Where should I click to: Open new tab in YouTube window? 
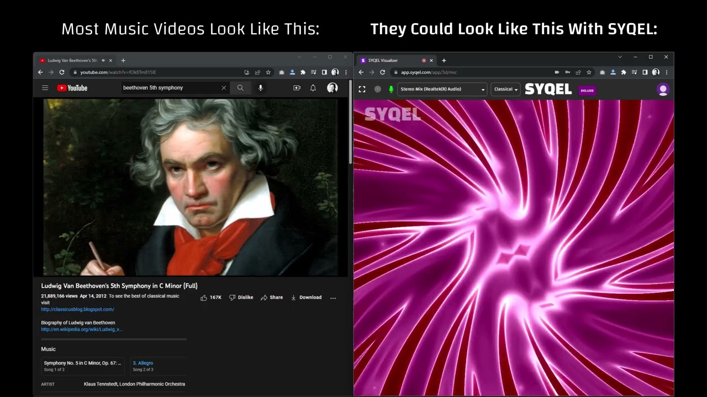coord(123,60)
